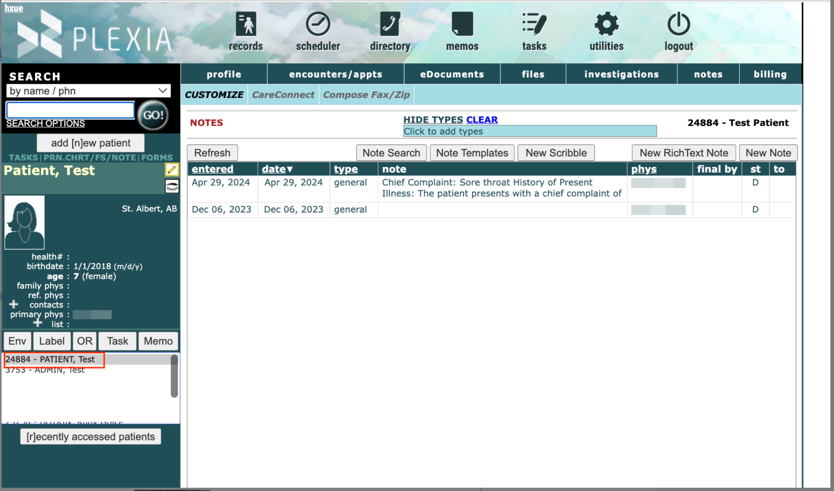Viewport: 834px width, 491px height.
Task: Click '[r]ecently accessed patients' button
Action: [x=91, y=437]
